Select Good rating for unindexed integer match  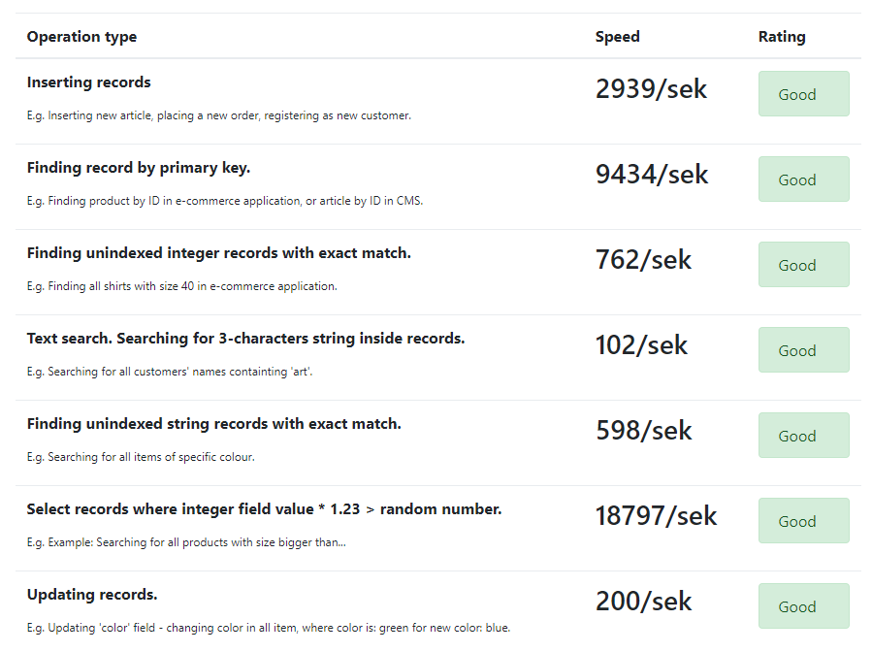[803, 264]
